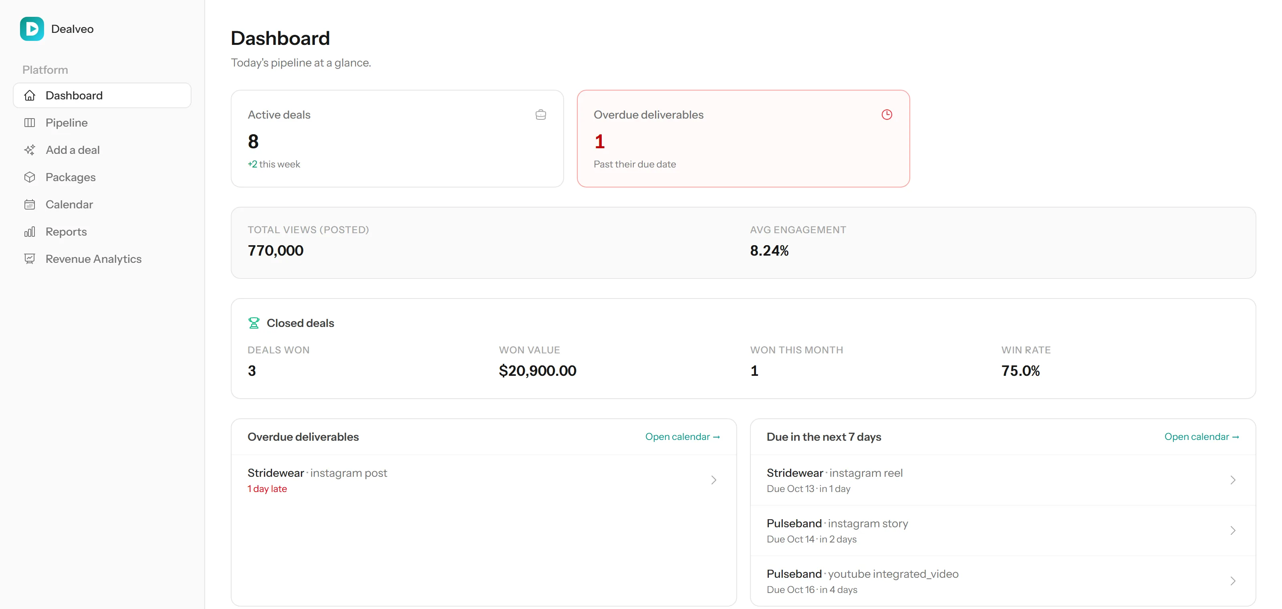Expand the Pulseband youtube integrated_video chevron

pyautogui.click(x=1232, y=581)
